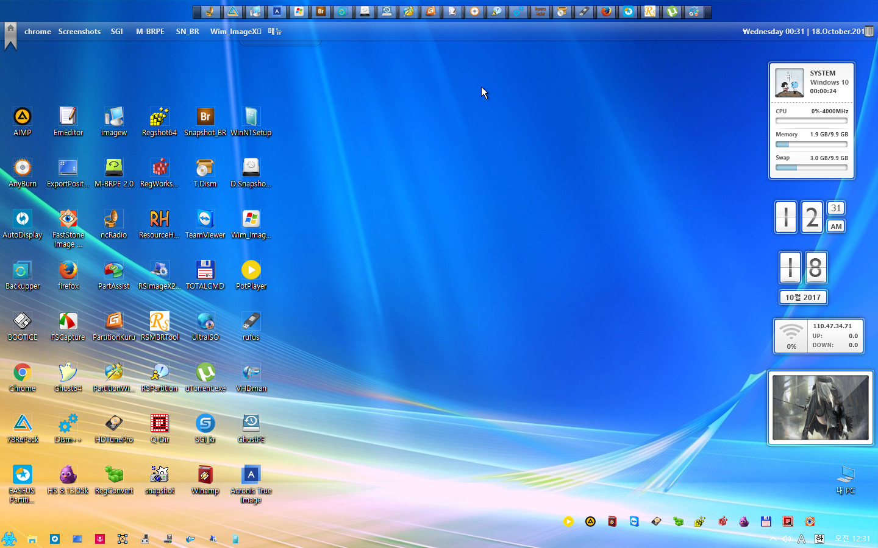
Task: Click the 10월 2017 calendar widget label
Action: tap(803, 297)
